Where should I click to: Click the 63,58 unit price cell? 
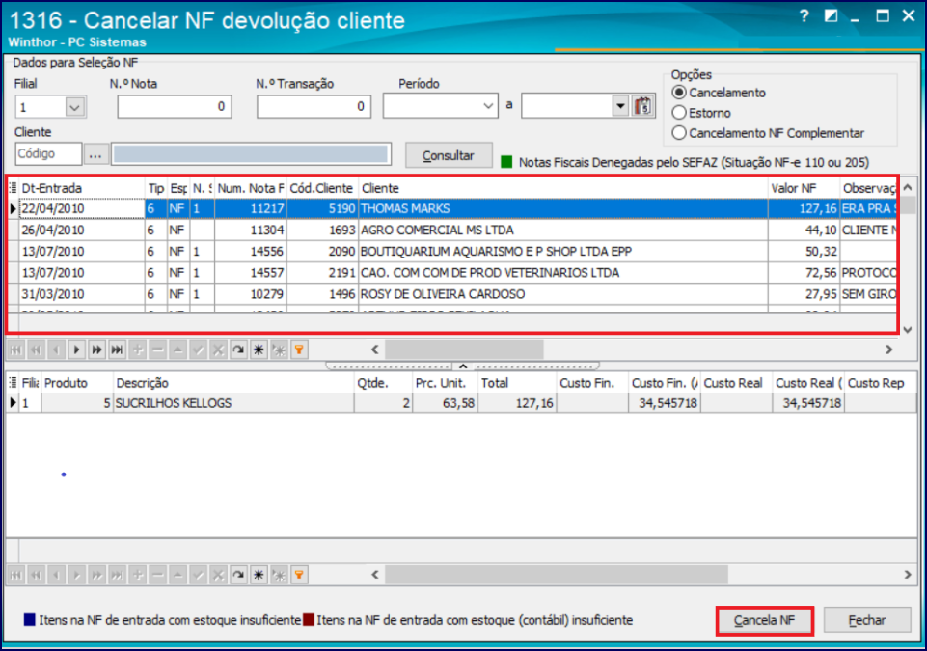tap(445, 403)
